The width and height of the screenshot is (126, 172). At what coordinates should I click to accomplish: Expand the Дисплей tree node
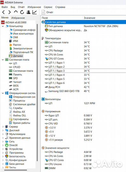(3, 130)
